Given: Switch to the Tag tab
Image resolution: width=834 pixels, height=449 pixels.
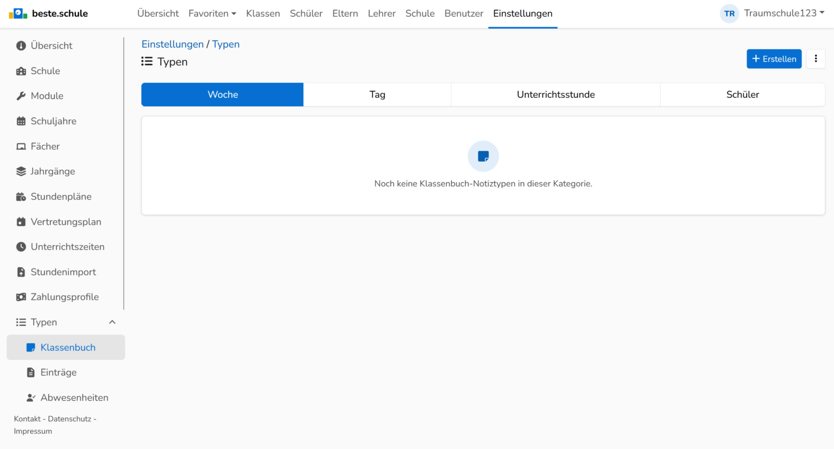Looking at the screenshot, I should point(377,94).
